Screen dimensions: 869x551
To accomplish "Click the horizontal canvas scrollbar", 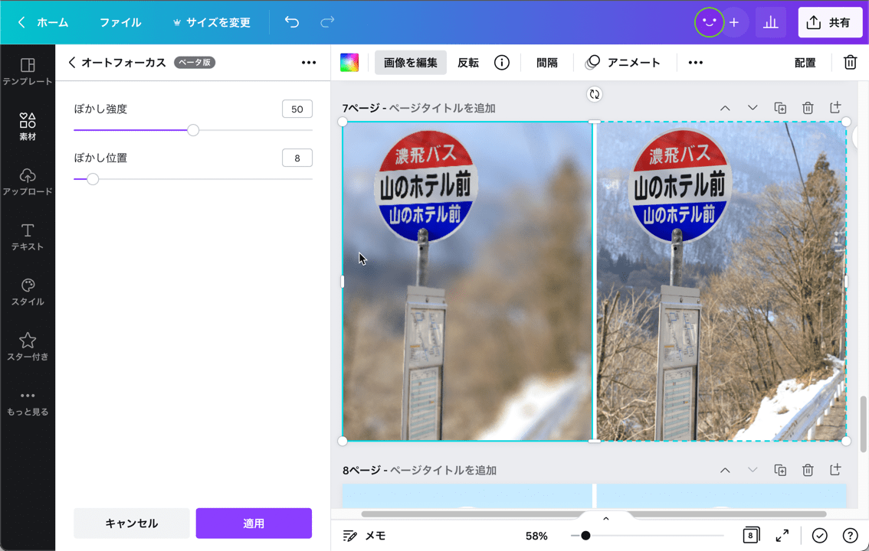I will 594,514.
